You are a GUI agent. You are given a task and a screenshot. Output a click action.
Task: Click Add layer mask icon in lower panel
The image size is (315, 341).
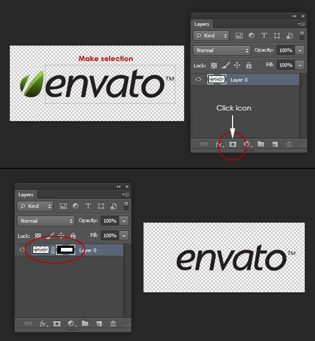pyautogui.click(x=57, y=324)
